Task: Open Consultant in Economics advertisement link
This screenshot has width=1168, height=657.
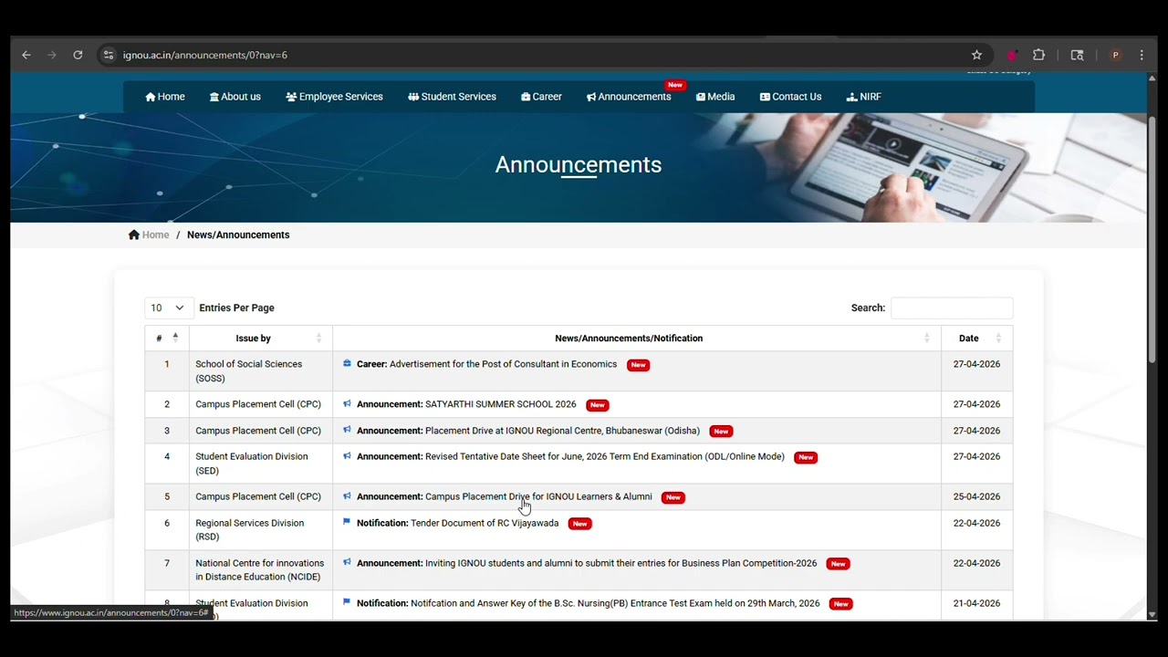Action: 486,364
